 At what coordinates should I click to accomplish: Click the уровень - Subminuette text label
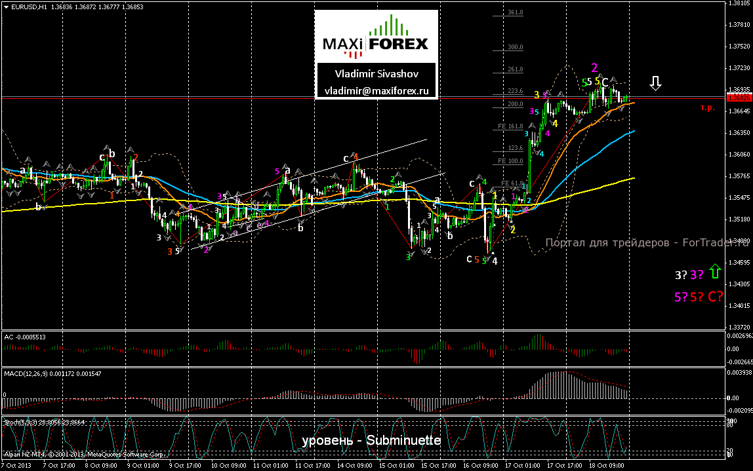coord(371,441)
